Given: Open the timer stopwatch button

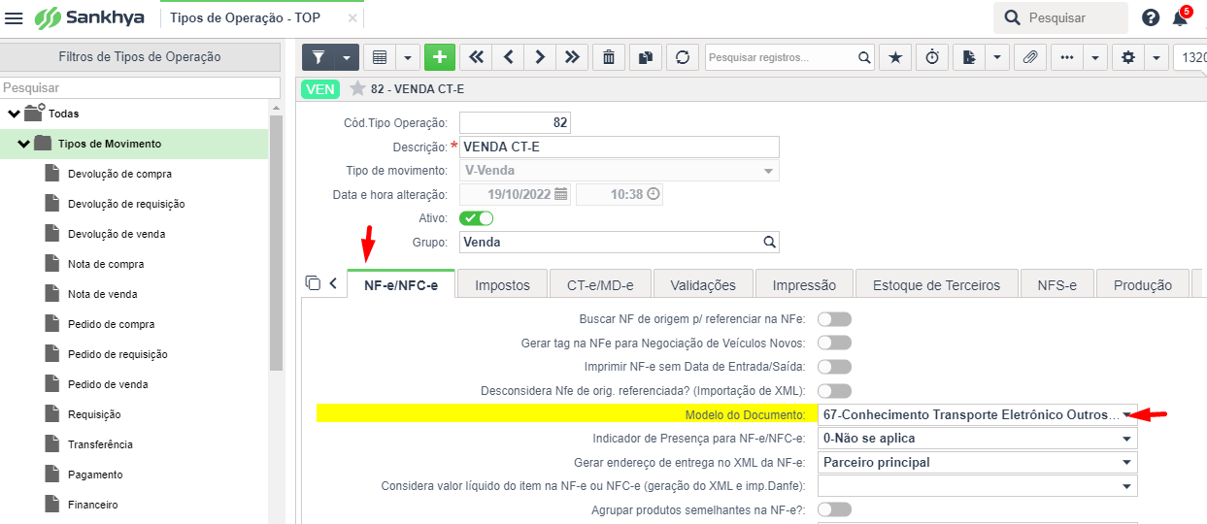Looking at the screenshot, I should (x=932, y=57).
